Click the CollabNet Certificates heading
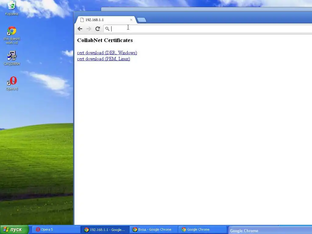The image size is (312, 234). coord(105,40)
